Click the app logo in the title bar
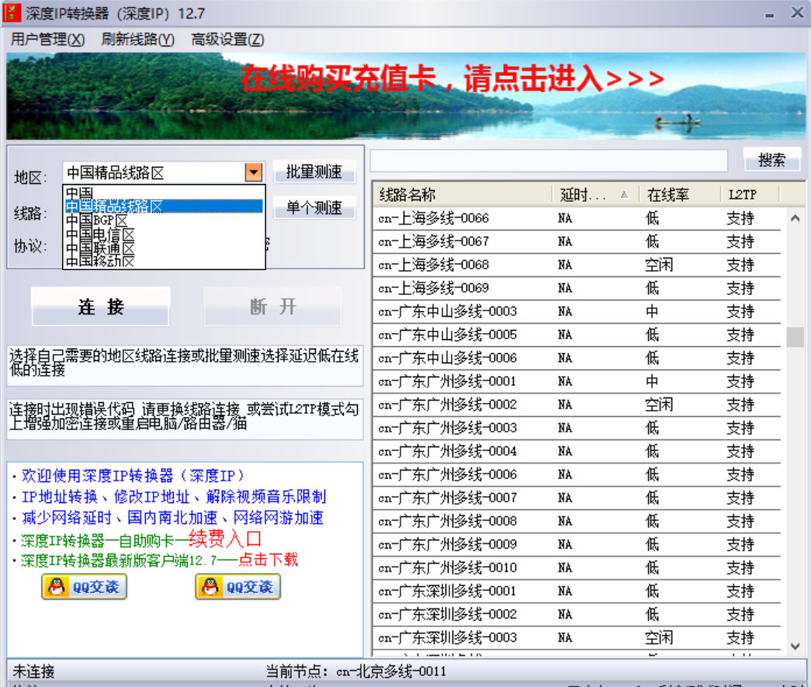The image size is (811, 687). (x=12, y=12)
